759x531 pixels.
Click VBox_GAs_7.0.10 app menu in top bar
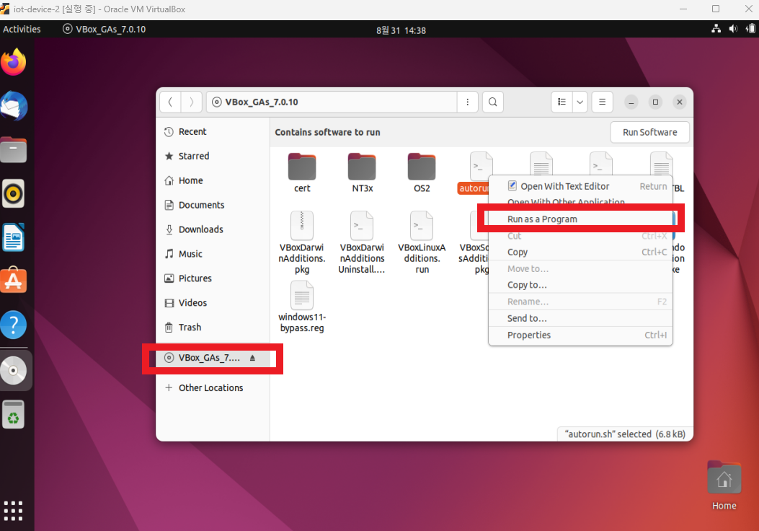(x=104, y=29)
